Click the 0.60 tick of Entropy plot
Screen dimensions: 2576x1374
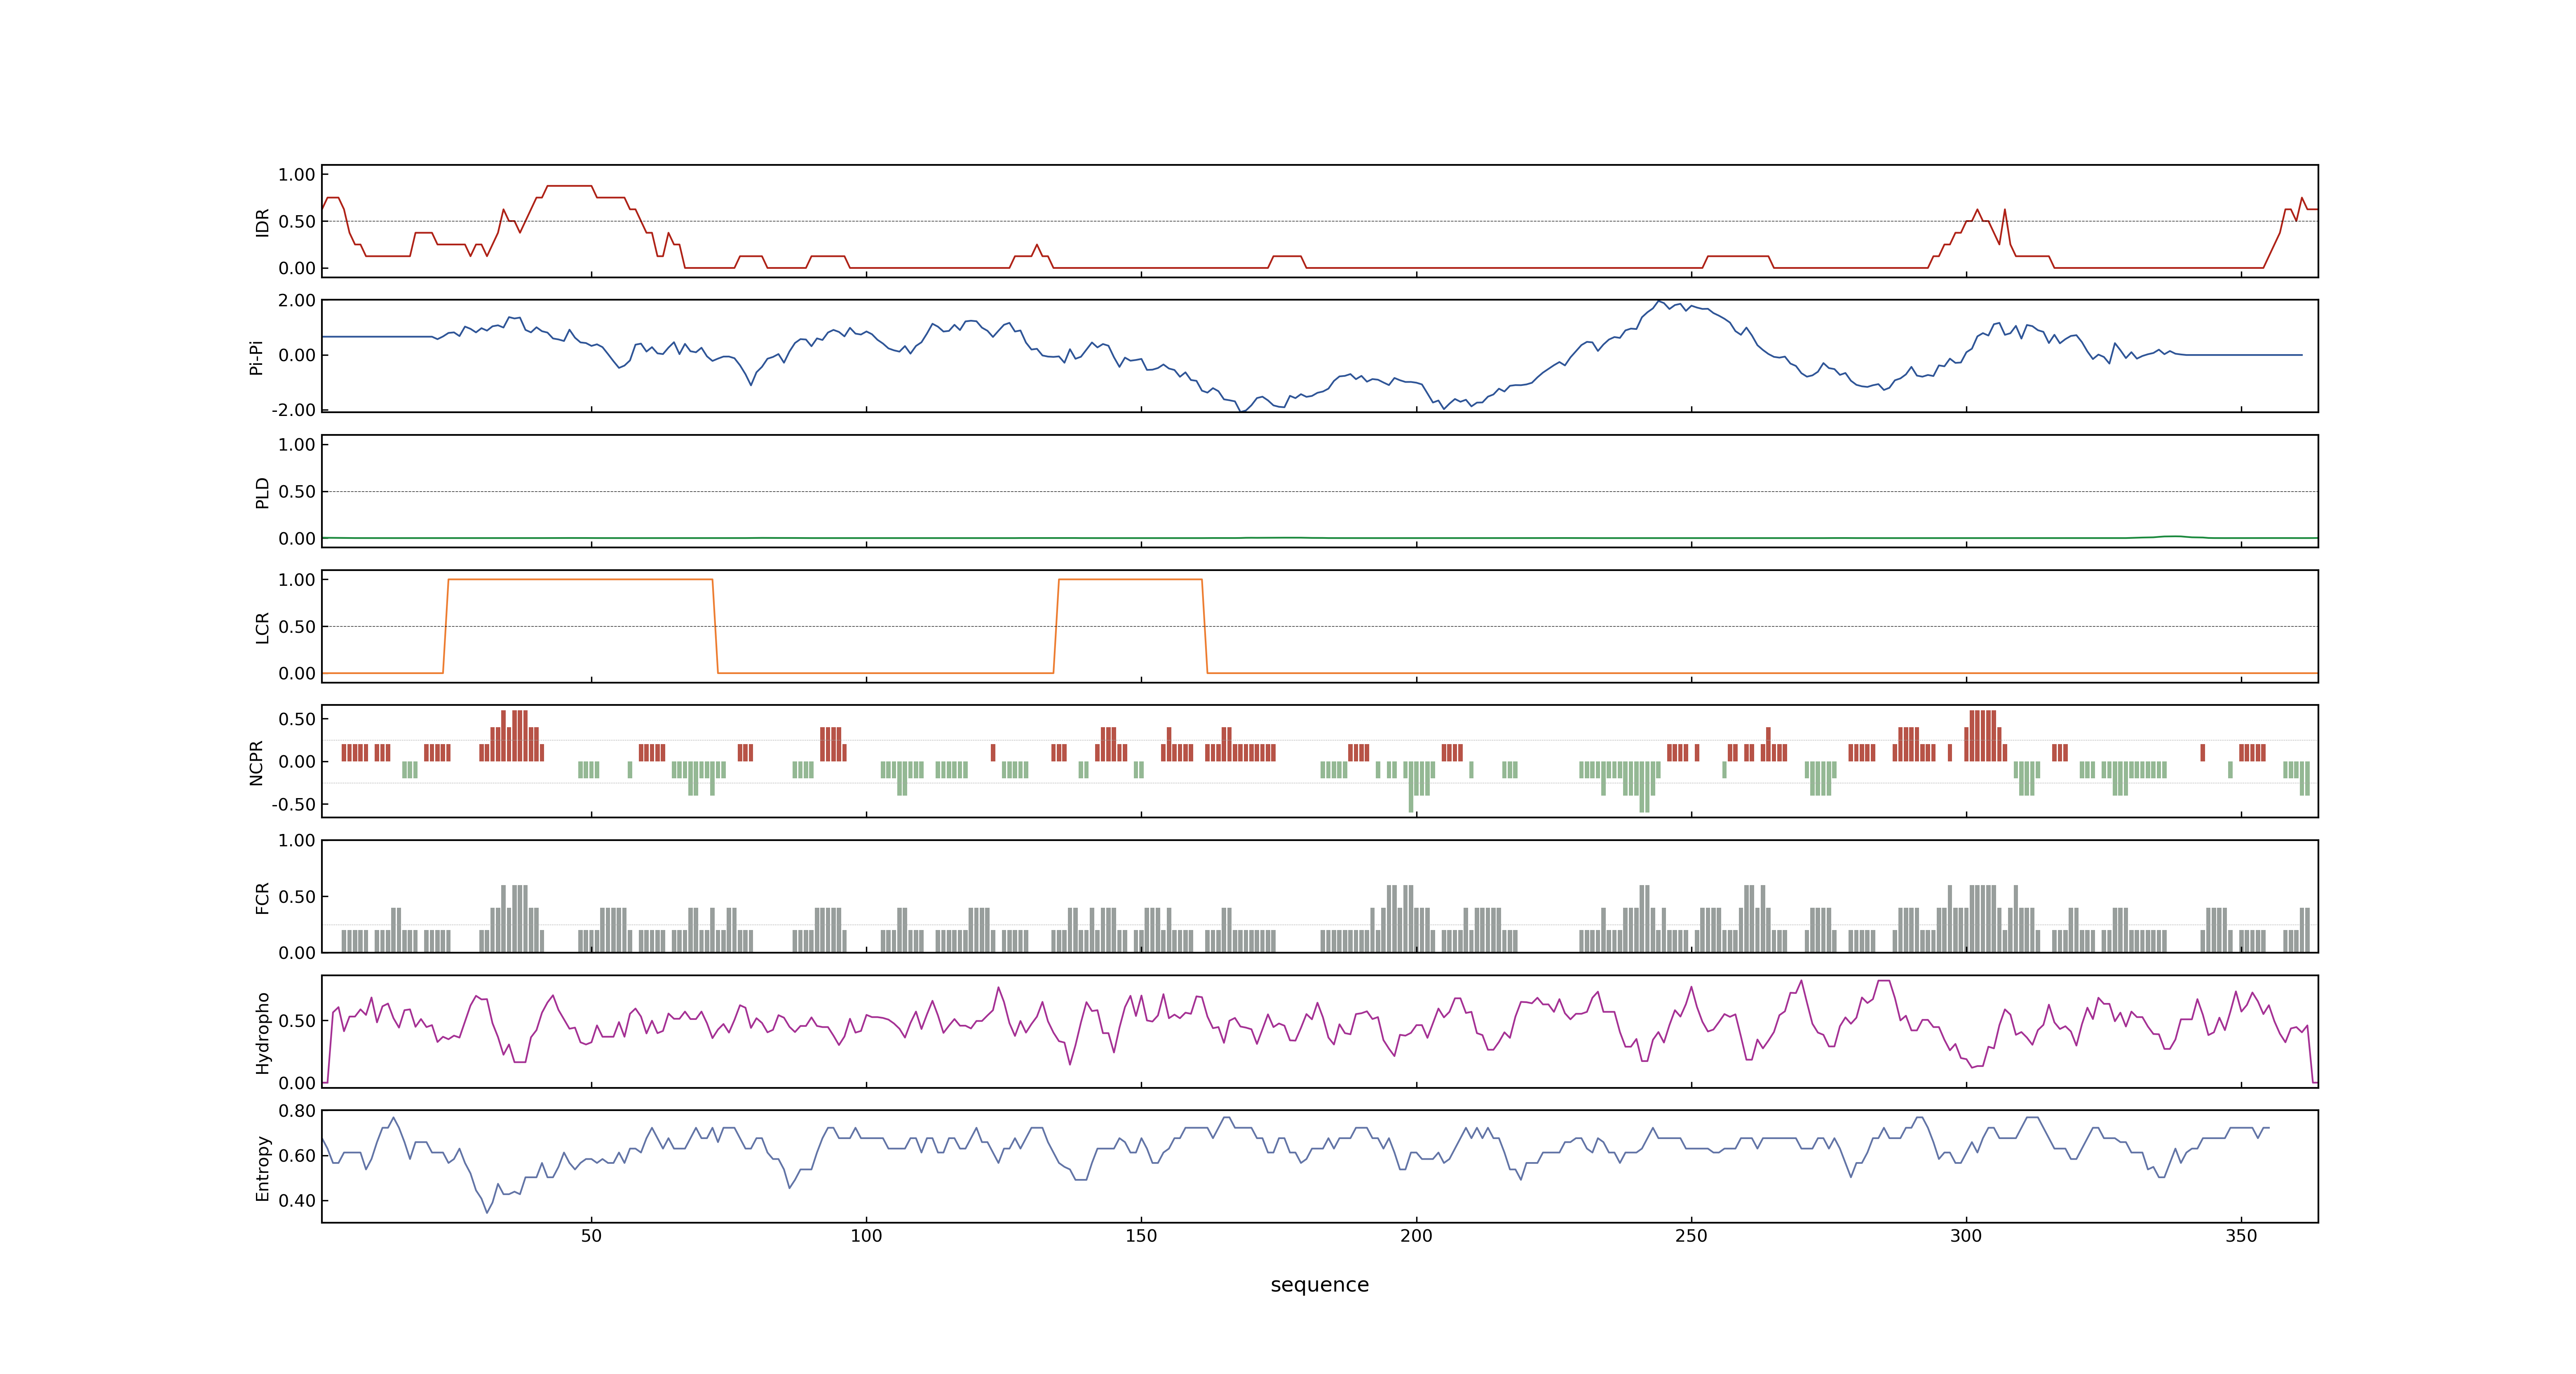(x=297, y=1156)
